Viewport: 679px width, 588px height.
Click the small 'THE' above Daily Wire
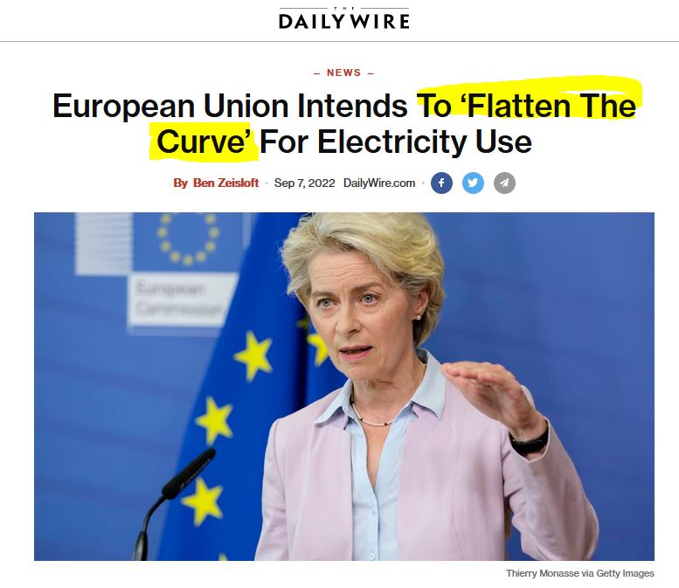(344, 8)
